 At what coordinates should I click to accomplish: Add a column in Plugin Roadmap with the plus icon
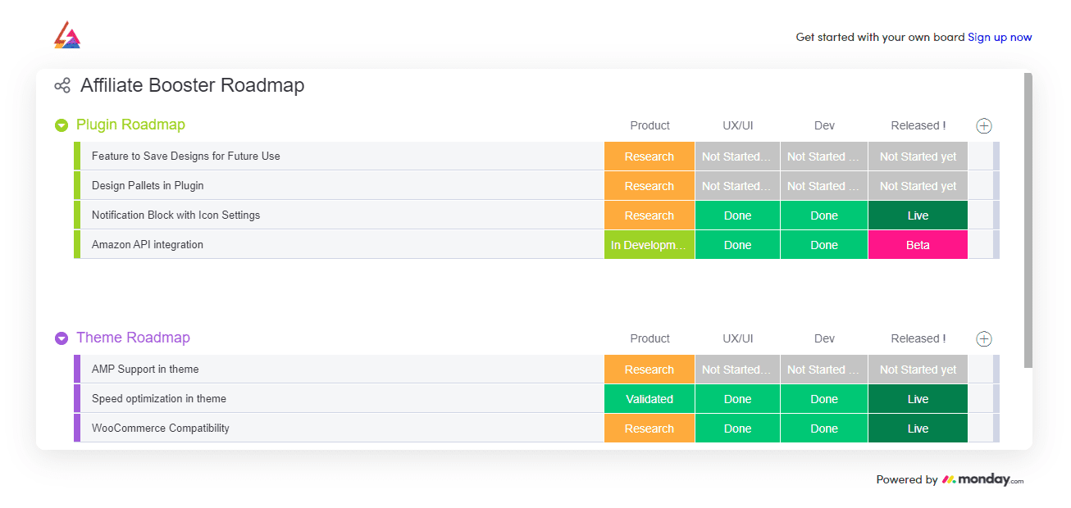pyautogui.click(x=984, y=126)
